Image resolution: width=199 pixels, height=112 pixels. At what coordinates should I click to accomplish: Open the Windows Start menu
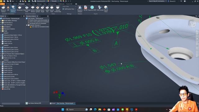[x=63, y=110]
